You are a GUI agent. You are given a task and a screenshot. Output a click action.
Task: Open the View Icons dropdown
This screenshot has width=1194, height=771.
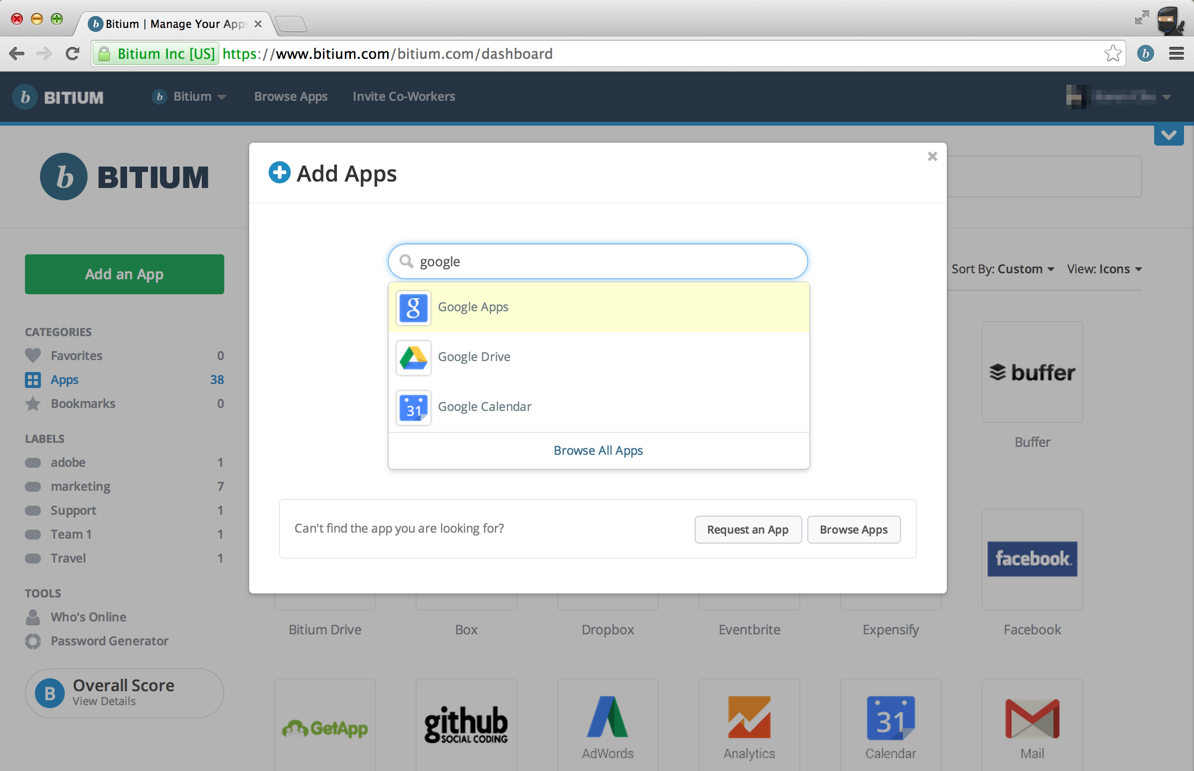[1104, 269]
